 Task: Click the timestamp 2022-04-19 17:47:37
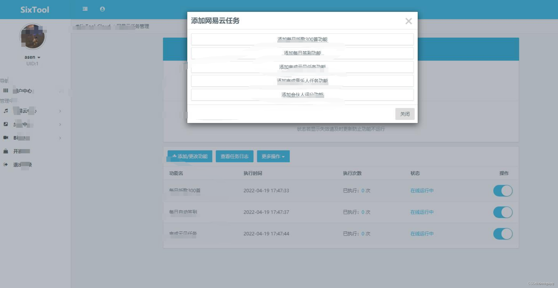[x=266, y=212]
